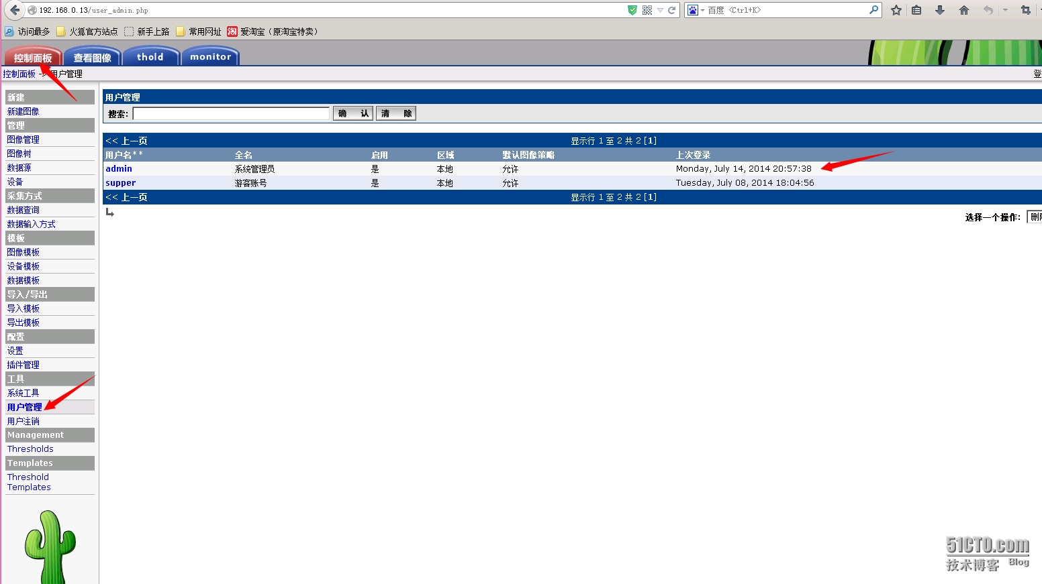Open the dropdown arrow beside the undo icon

pos(1005,10)
